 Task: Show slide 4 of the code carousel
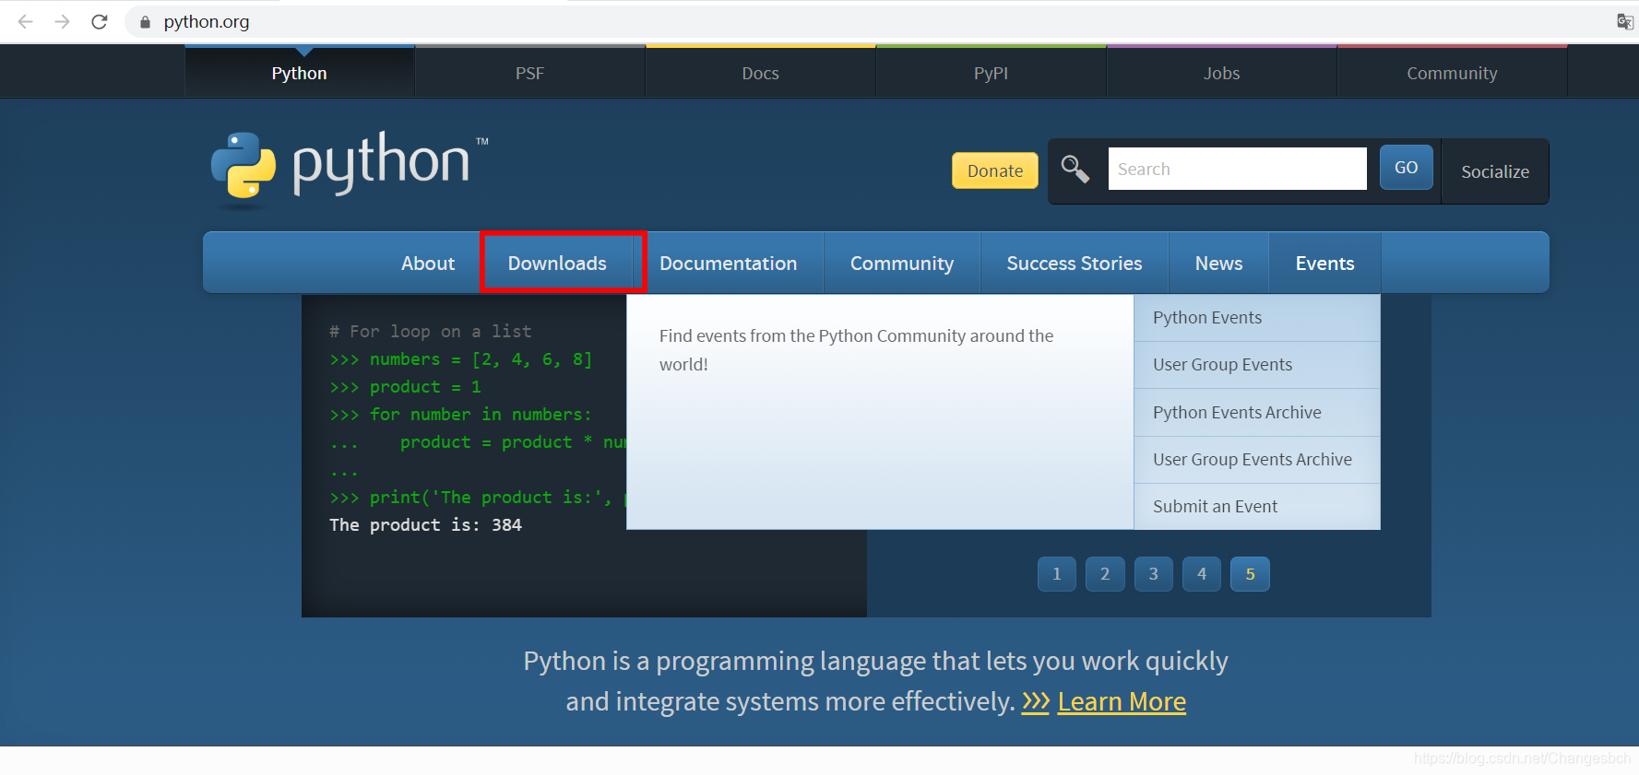[x=1202, y=574]
